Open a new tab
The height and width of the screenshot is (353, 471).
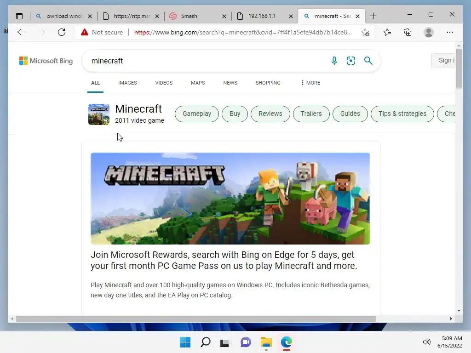point(373,16)
